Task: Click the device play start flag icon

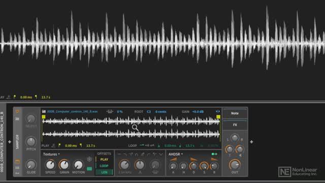Action: tap(59, 145)
